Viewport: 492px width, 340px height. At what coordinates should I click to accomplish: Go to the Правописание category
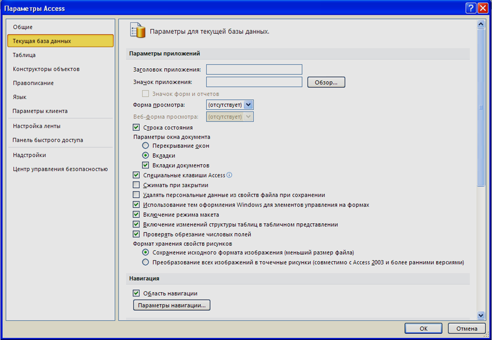tap(60, 83)
